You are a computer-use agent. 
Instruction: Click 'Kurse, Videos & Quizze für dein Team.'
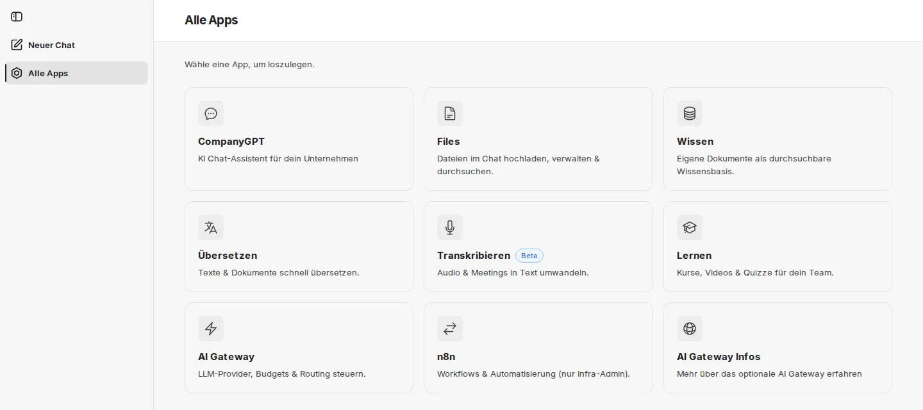click(755, 272)
